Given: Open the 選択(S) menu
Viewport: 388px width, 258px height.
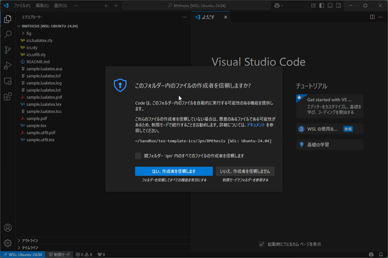Looking at the screenshot, I should 60,5.
